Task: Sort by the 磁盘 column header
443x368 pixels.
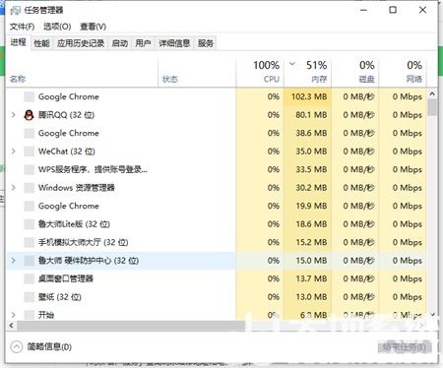Action: click(x=355, y=73)
